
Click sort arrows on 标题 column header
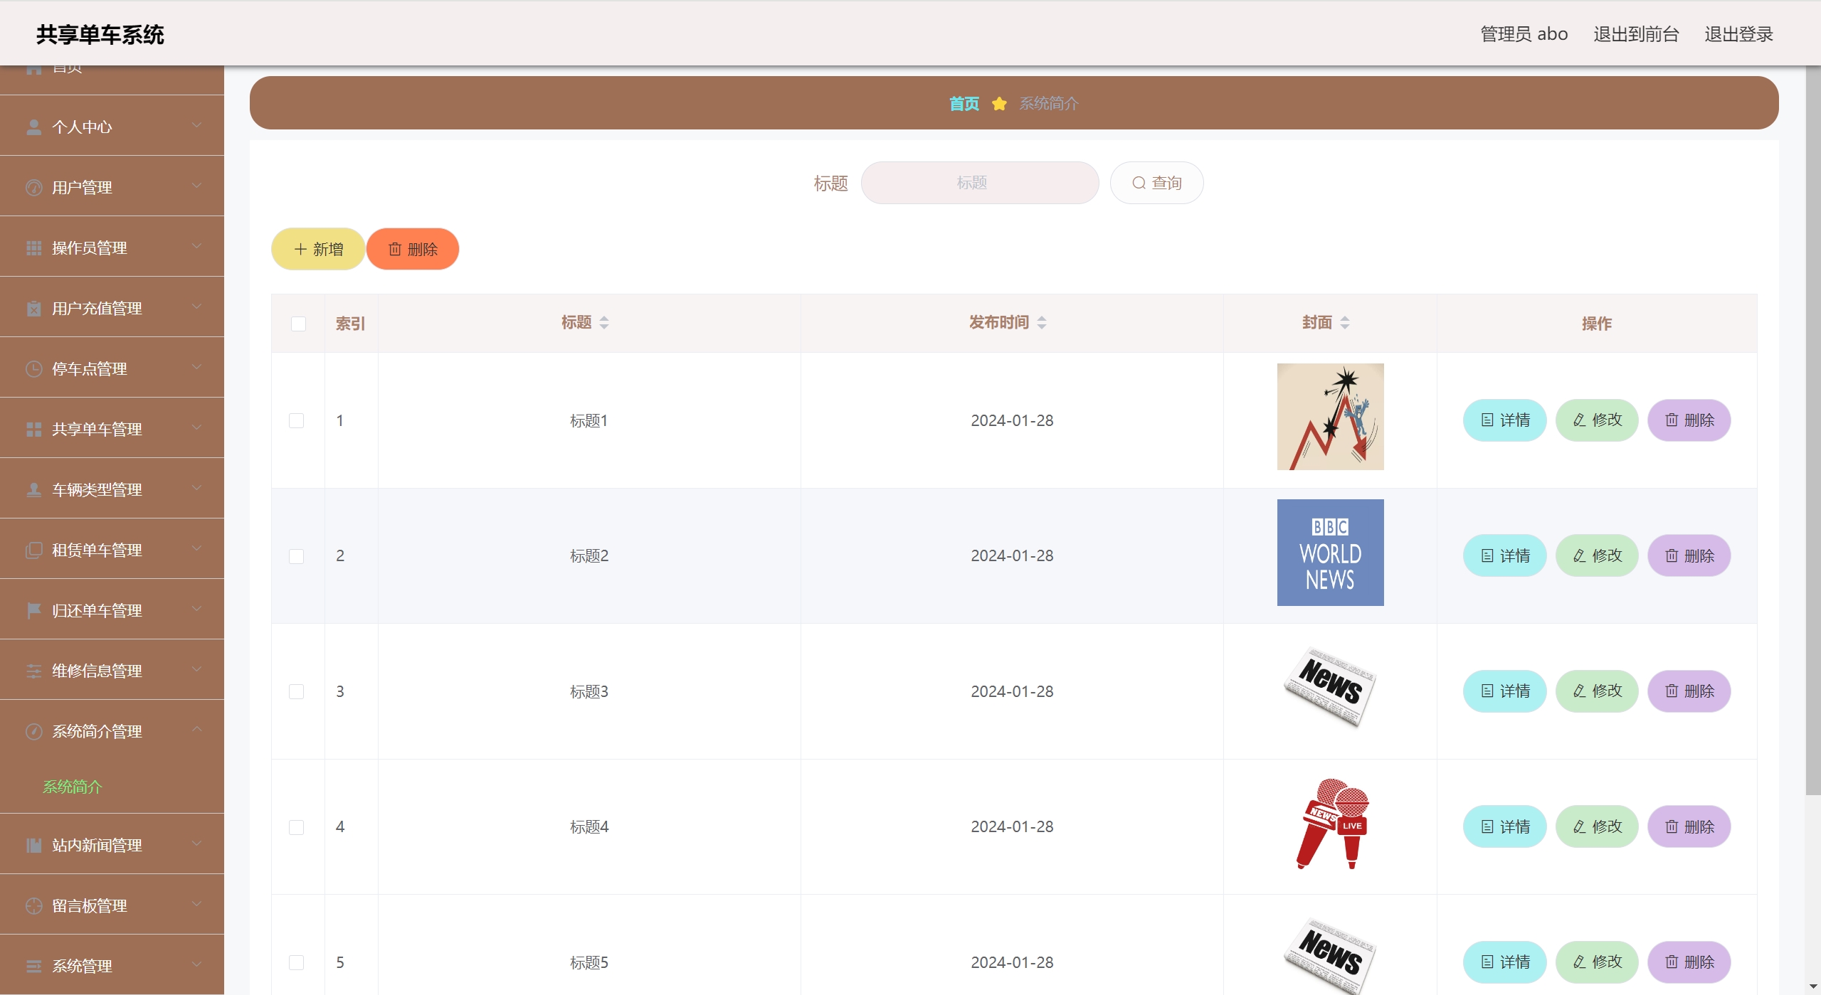(604, 323)
